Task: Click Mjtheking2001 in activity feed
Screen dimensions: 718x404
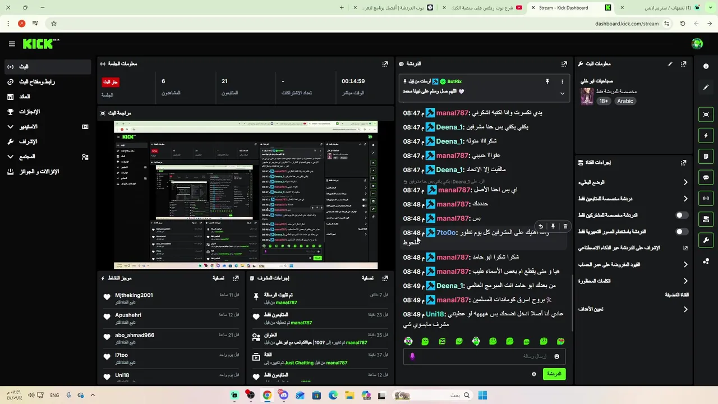Action: 134,295
